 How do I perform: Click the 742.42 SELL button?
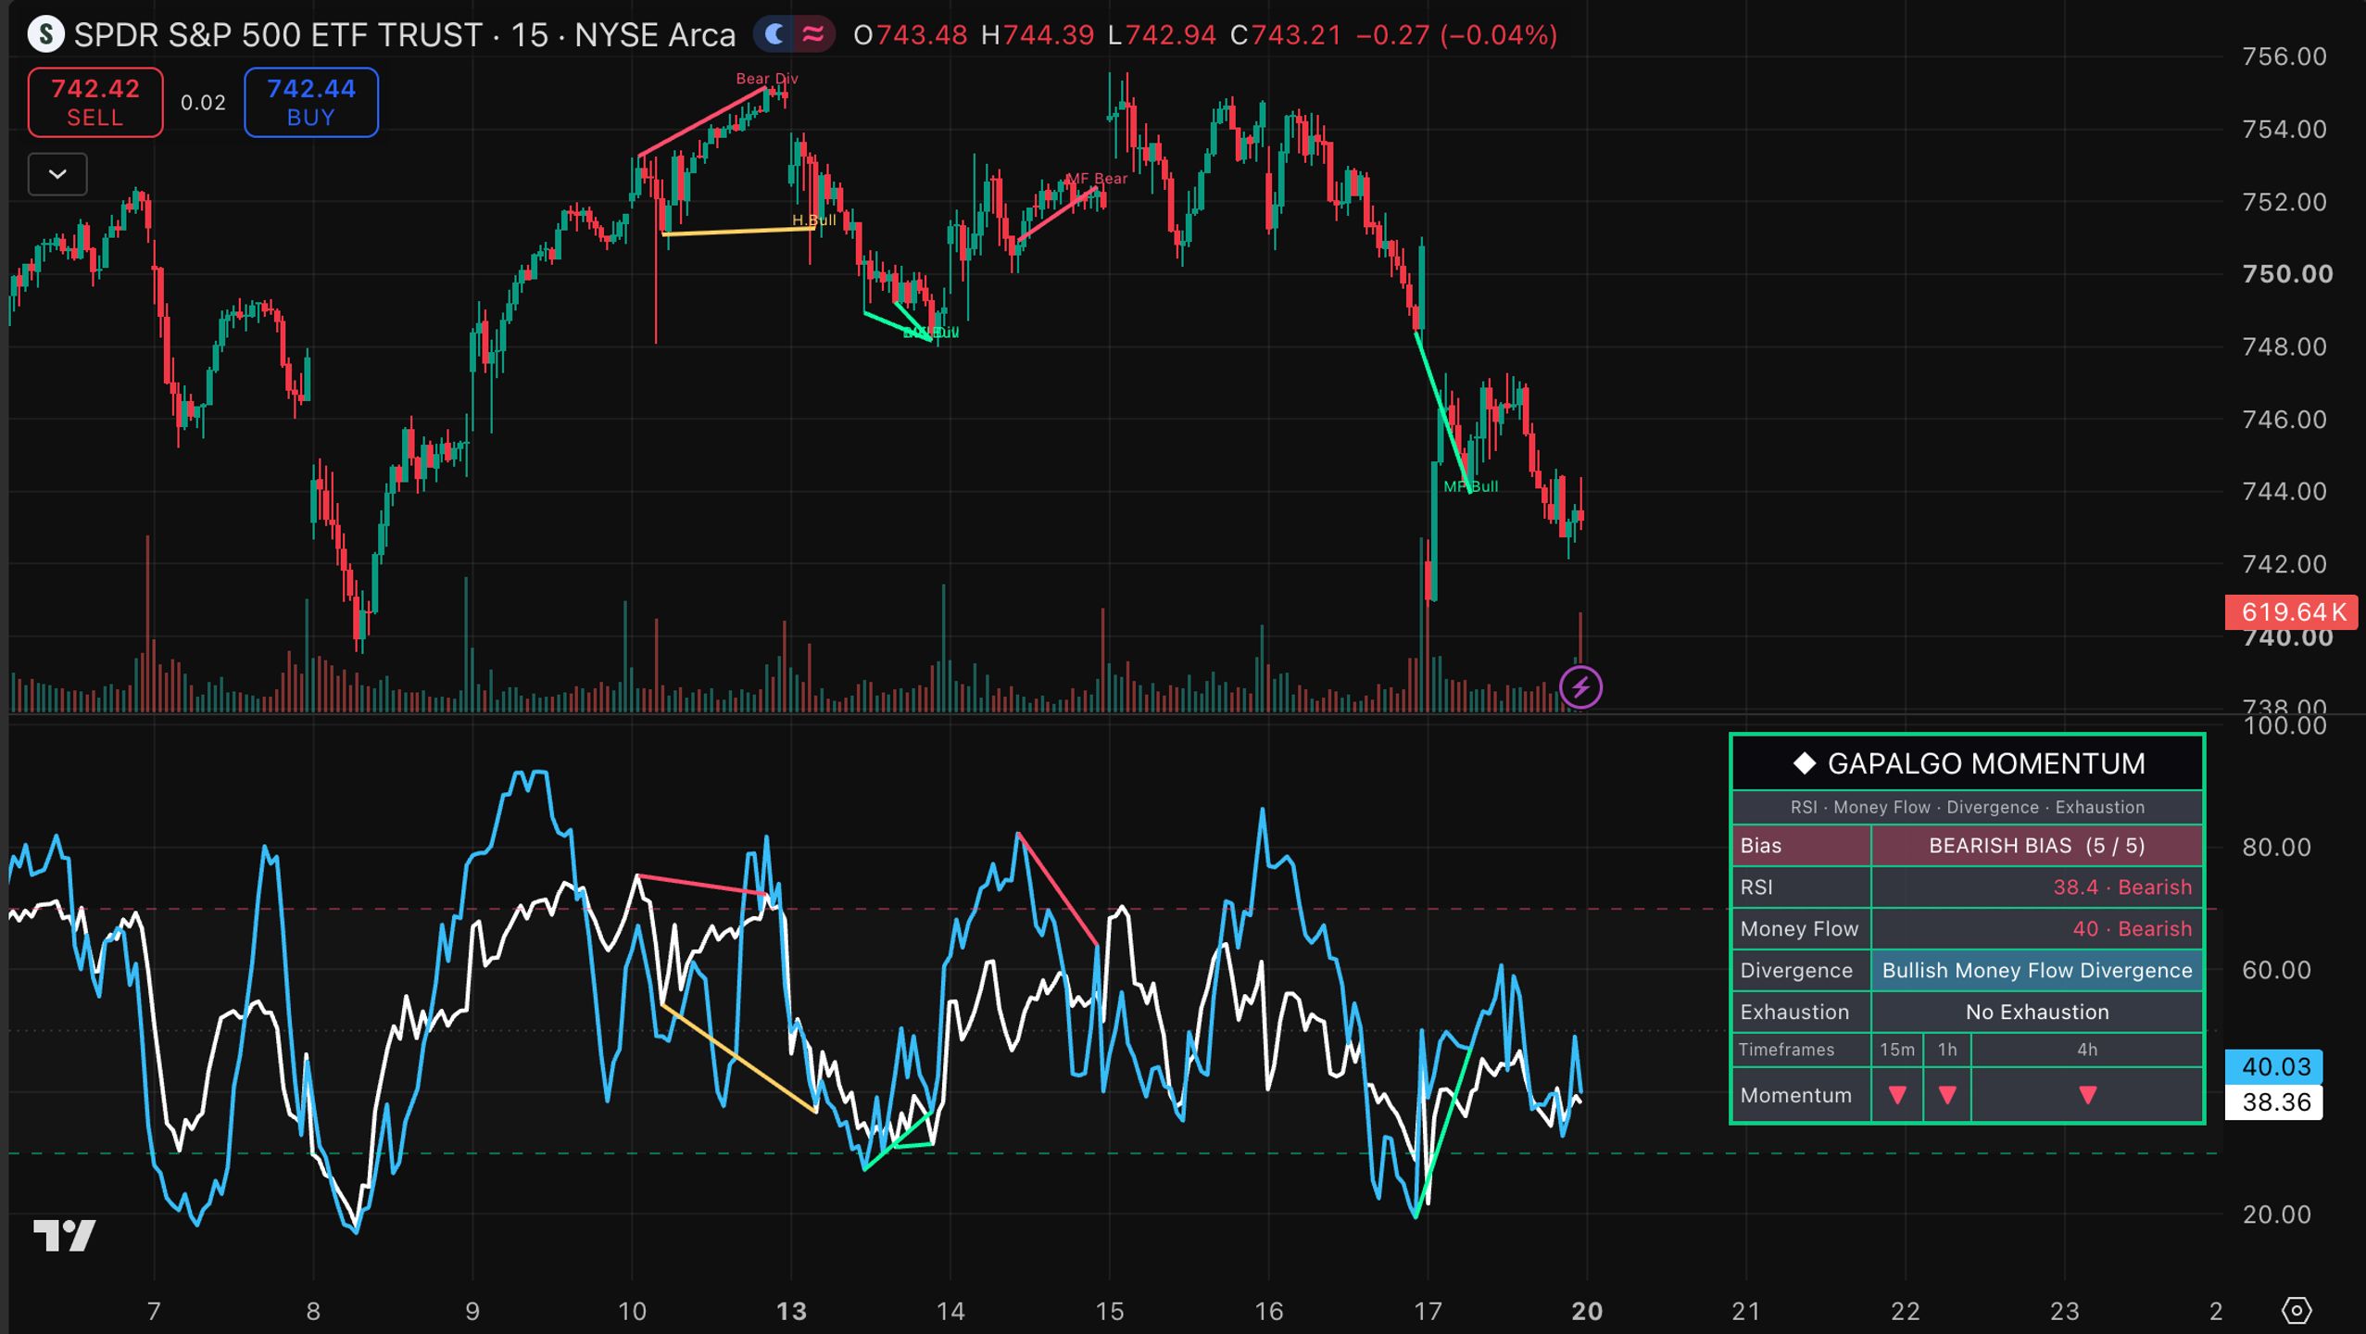95,102
